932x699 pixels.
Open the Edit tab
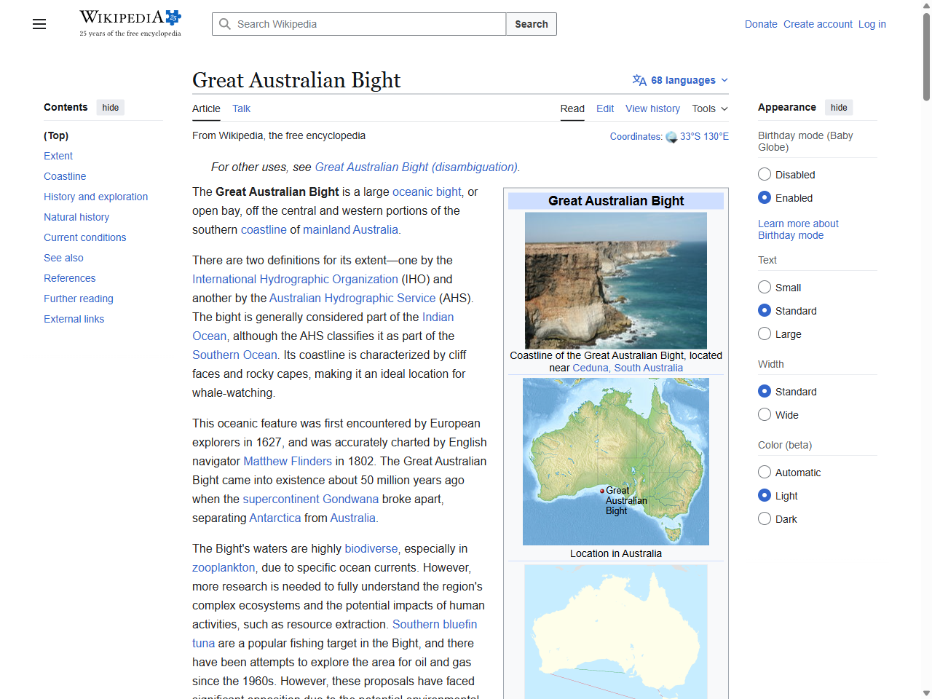pyautogui.click(x=605, y=108)
